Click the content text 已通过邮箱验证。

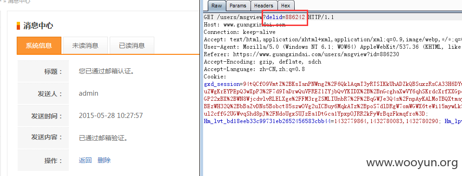pyautogui.click(x=104, y=138)
